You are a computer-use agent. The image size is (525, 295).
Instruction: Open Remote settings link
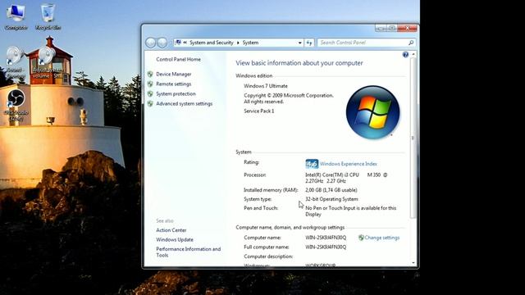click(173, 84)
